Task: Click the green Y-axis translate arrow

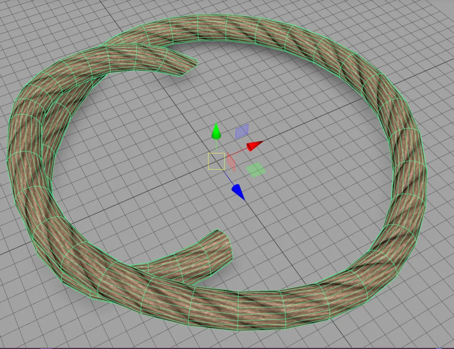Action: [216, 131]
